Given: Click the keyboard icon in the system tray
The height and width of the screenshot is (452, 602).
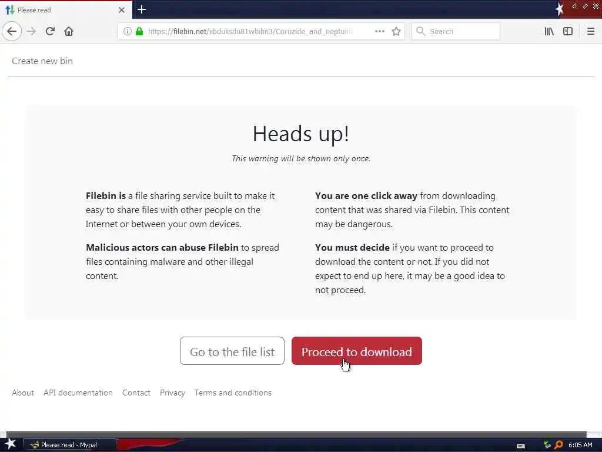Looking at the screenshot, I should (521, 446).
